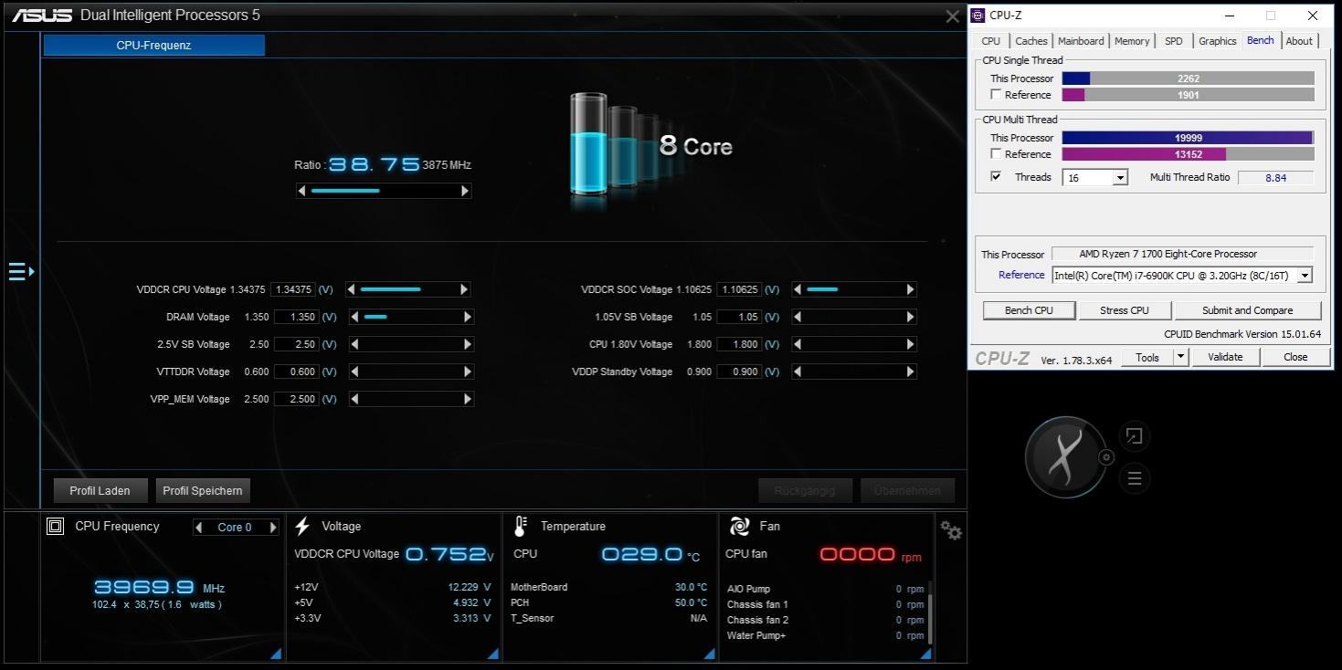Open the Threads count dropdown
The width and height of the screenshot is (1342, 670).
(x=1120, y=178)
